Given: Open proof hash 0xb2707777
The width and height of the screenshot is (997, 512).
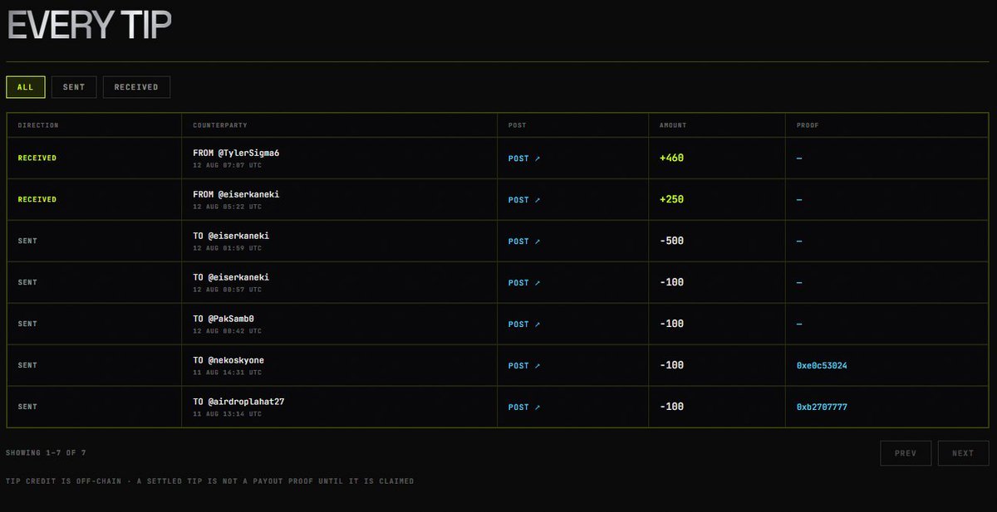Looking at the screenshot, I should (x=822, y=407).
